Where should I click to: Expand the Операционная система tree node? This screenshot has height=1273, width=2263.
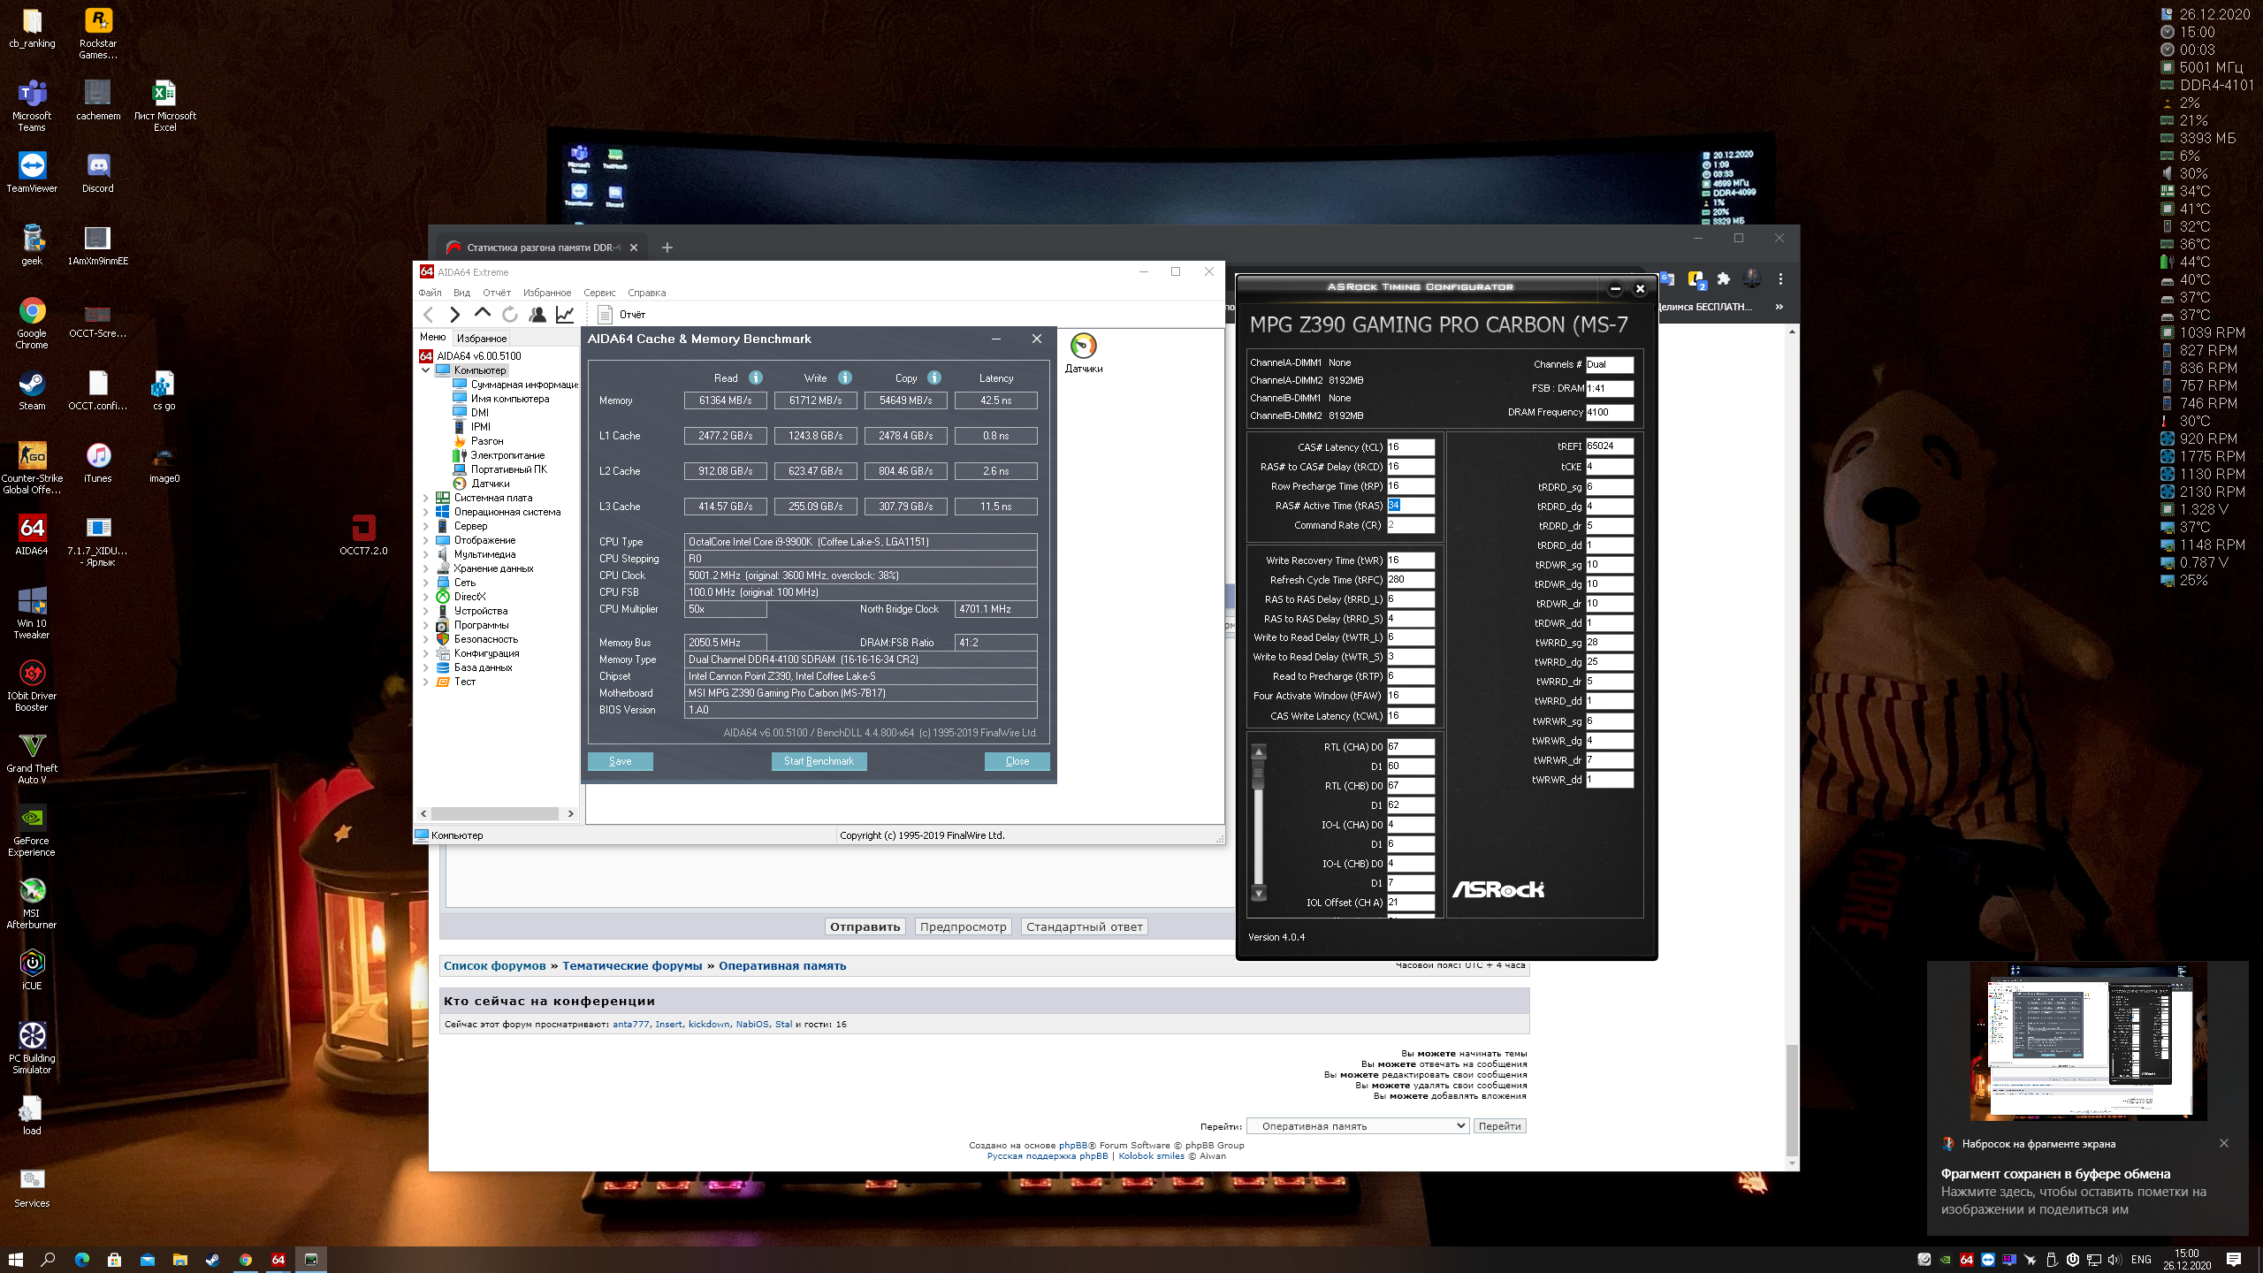[426, 512]
